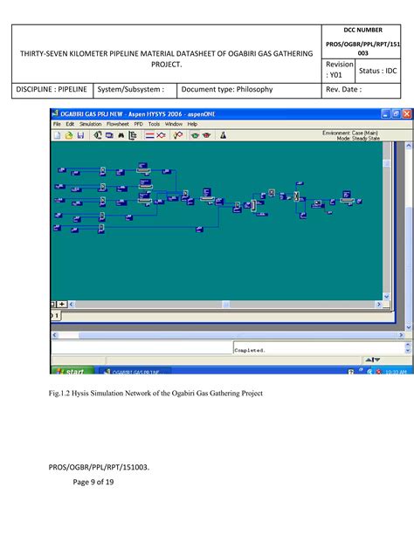Activate the green Solver Active light
The image size is (414, 535).
coord(195,135)
